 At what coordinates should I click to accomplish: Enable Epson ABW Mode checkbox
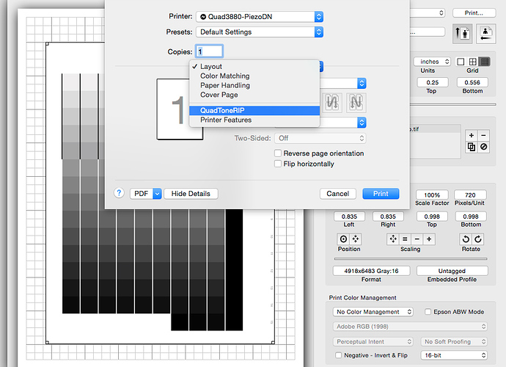(x=428, y=312)
